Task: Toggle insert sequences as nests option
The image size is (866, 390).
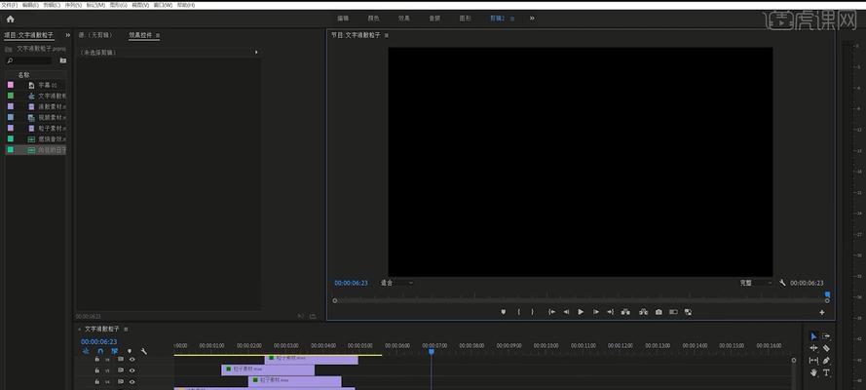Action: [x=86, y=351]
